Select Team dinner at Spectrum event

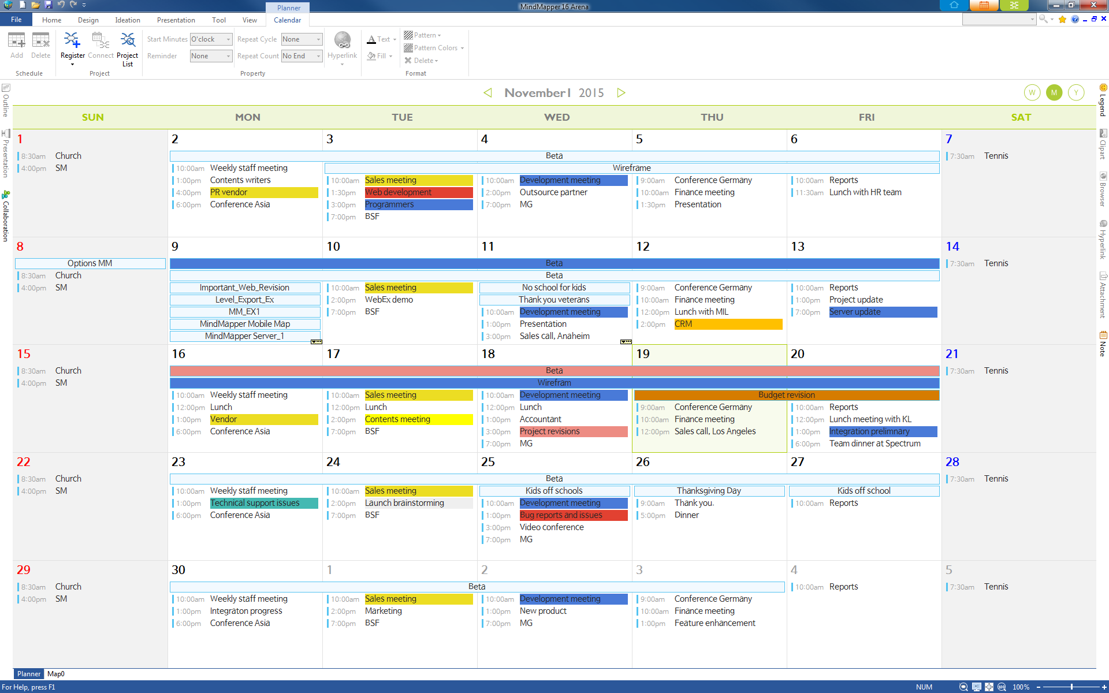(x=875, y=444)
